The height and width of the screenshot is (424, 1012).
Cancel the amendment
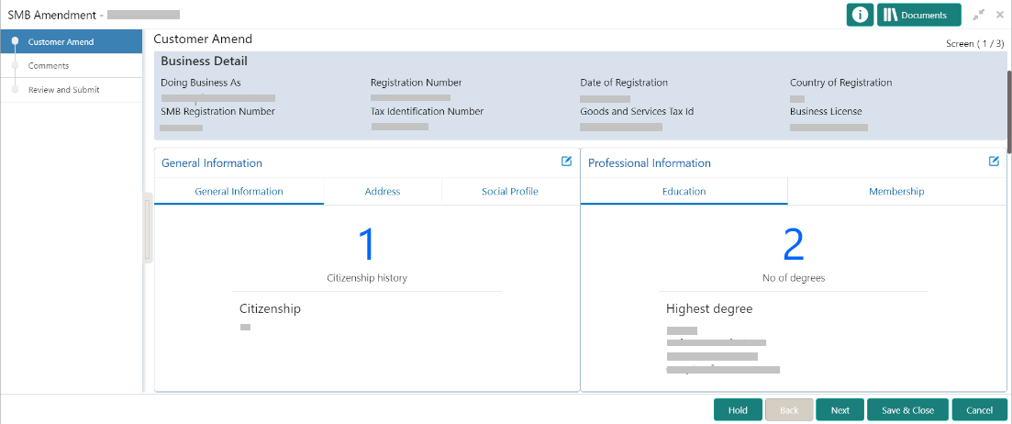(x=980, y=410)
